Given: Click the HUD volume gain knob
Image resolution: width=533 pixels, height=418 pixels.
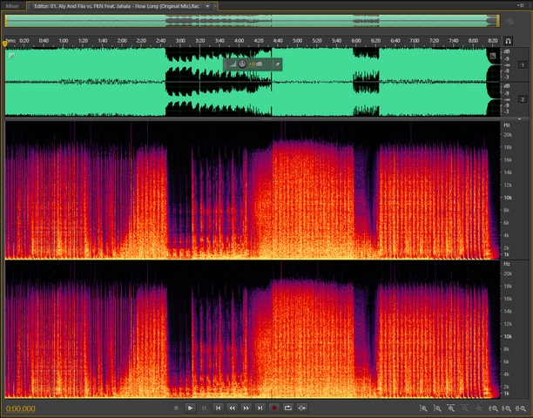Looking at the screenshot, I should point(241,64).
